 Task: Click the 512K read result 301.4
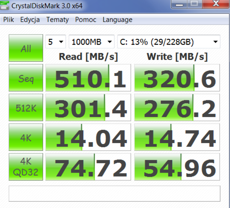click(88, 107)
